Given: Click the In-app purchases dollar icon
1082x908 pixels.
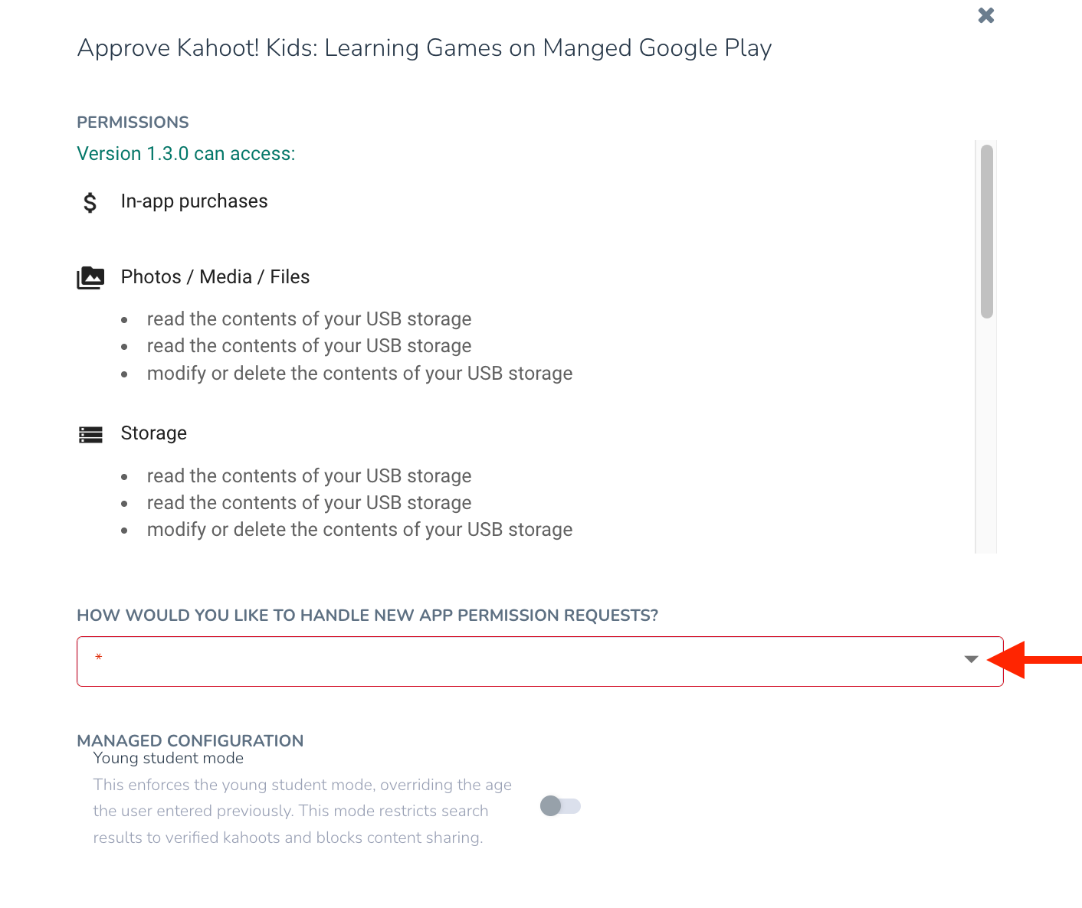Looking at the screenshot, I should (x=90, y=202).
